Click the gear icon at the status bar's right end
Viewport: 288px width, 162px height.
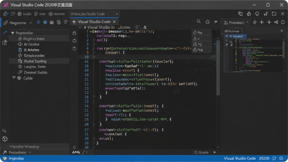[x=281, y=158]
